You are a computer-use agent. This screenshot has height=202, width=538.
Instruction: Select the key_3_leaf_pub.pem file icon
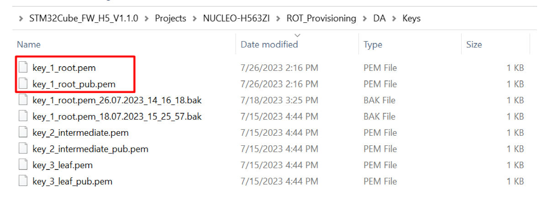pyautogui.click(x=23, y=181)
